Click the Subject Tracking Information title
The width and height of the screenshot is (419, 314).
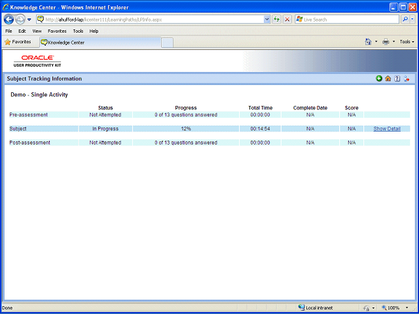[x=45, y=78]
